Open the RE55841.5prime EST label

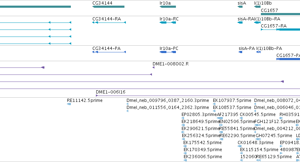click(237, 129)
